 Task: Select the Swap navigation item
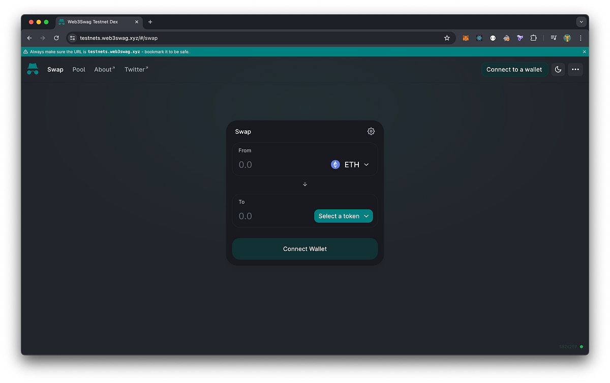55,69
